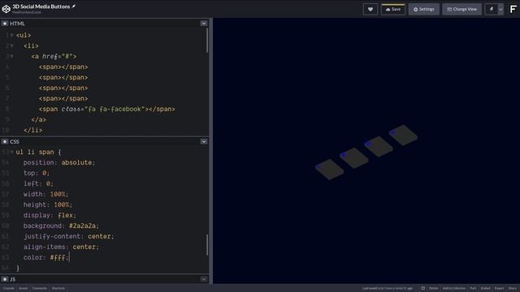Click Add to Collection in footer
520x292 pixels.
(x=454, y=288)
